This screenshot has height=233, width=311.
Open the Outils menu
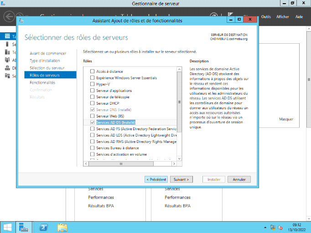click(x=266, y=17)
